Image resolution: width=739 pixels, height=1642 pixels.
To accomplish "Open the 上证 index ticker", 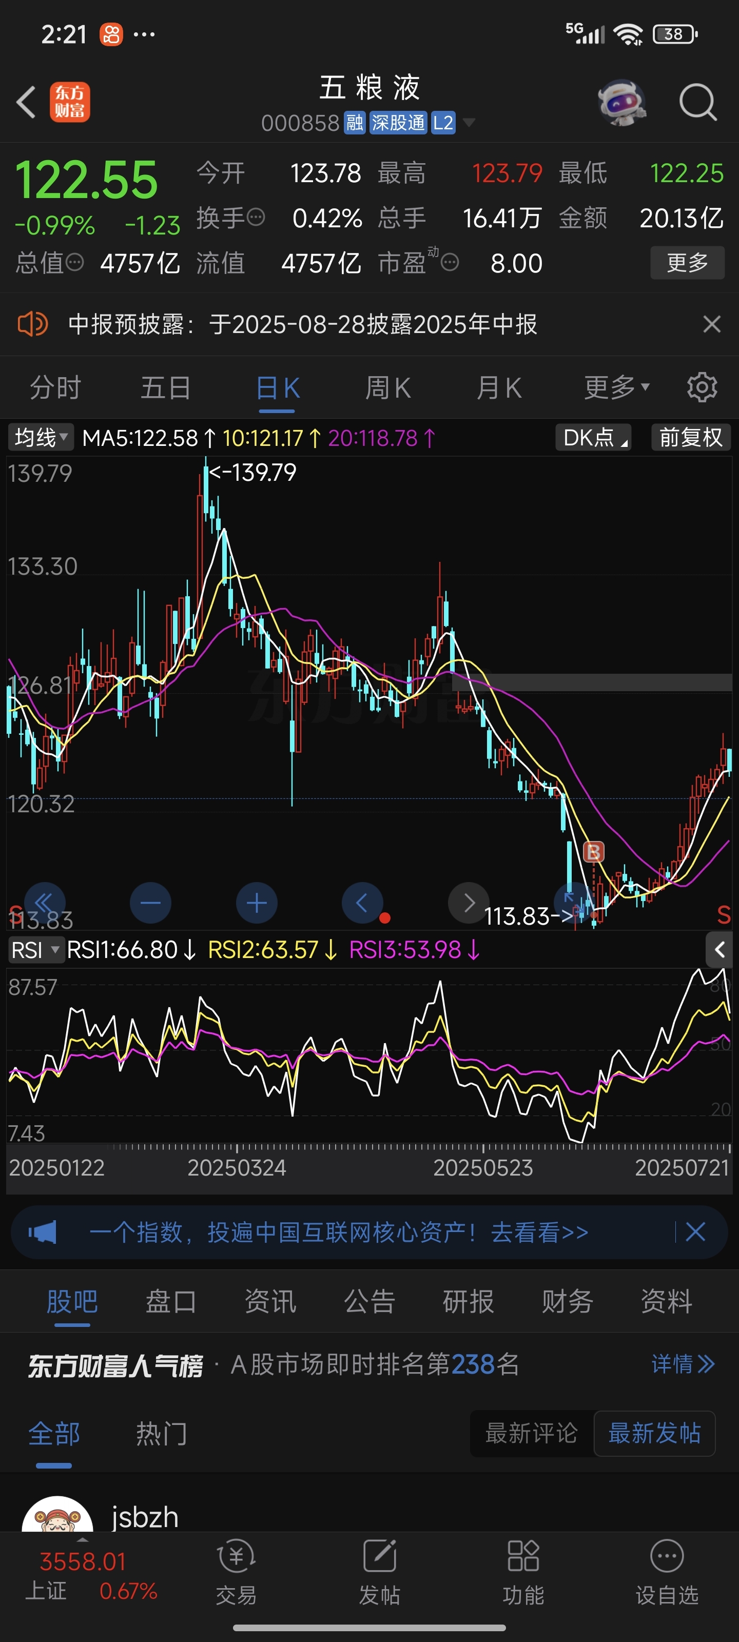I will [x=91, y=1576].
